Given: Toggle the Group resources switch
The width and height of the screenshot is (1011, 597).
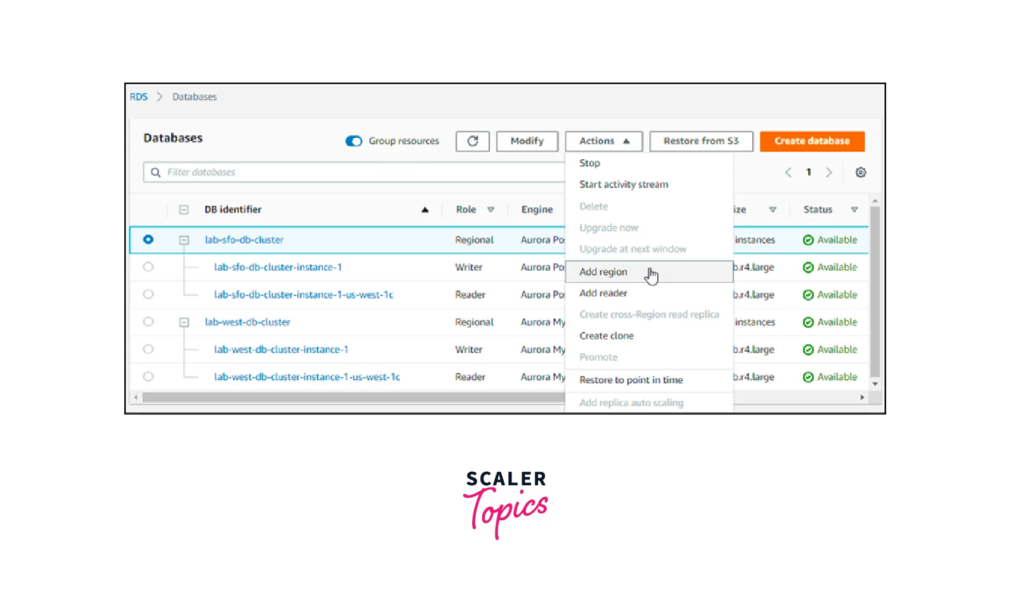Looking at the screenshot, I should 354,141.
